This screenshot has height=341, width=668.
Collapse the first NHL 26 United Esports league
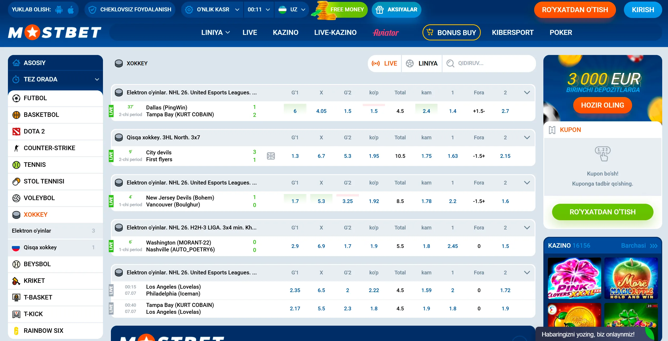(527, 93)
